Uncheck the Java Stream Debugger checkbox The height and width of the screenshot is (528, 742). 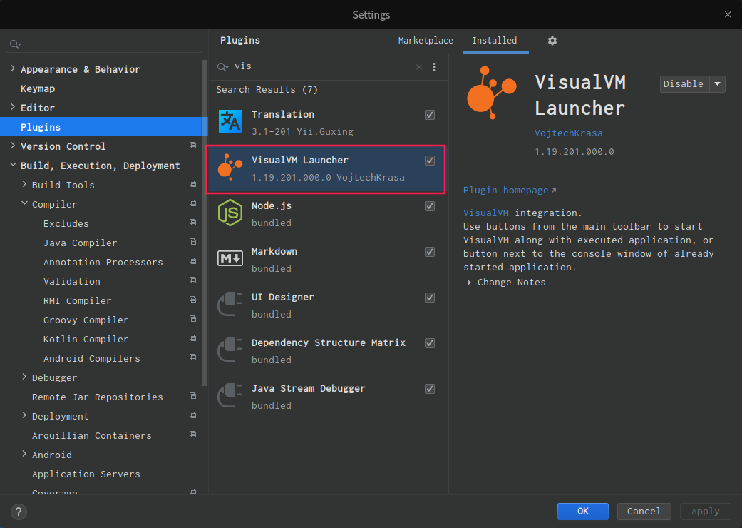click(430, 389)
